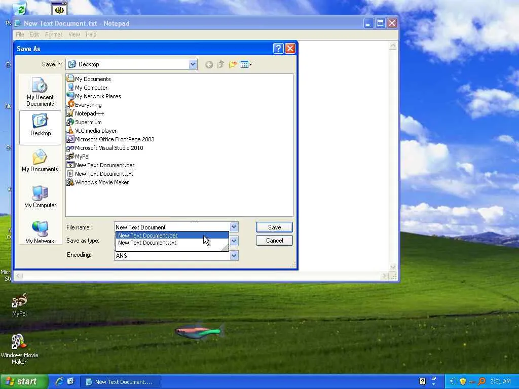Select Microsoft Office FrontPage 2003 icon
Screen dimensions: 519x389
70,139
